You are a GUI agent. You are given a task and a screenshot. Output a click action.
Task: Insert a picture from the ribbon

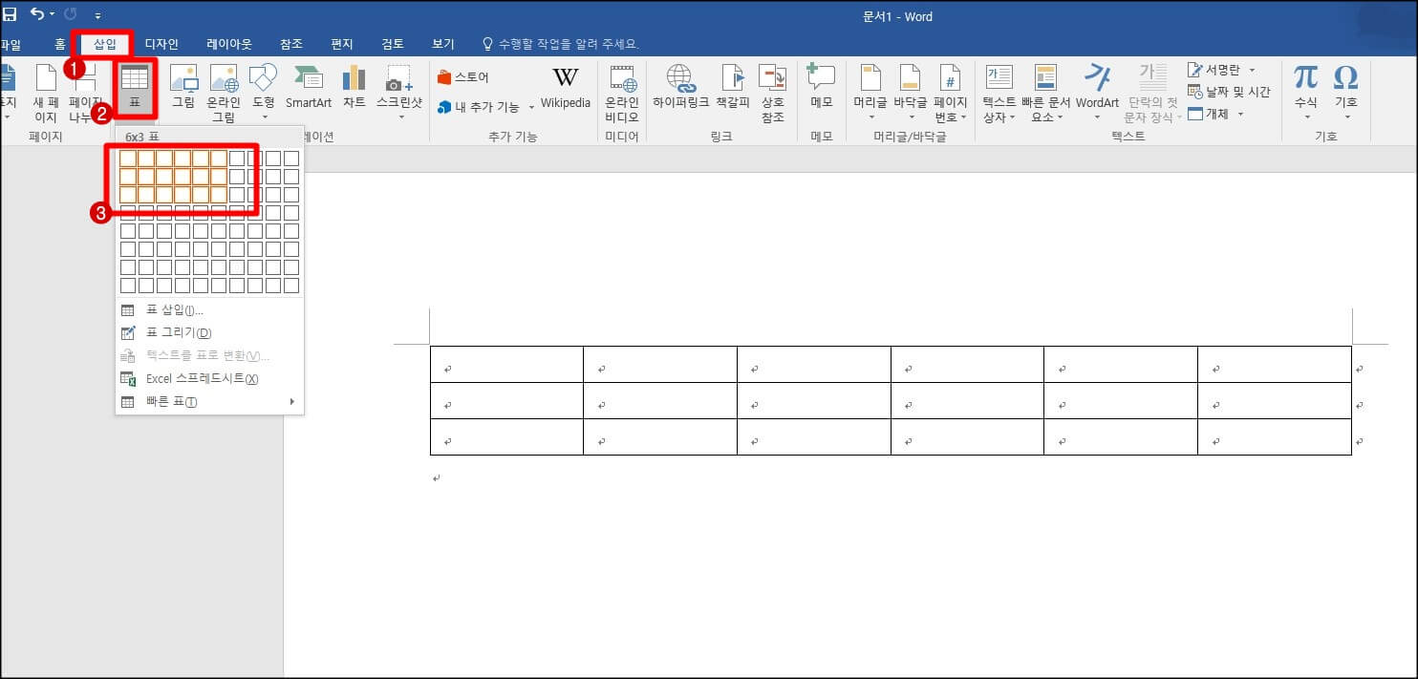click(x=183, y=88)
